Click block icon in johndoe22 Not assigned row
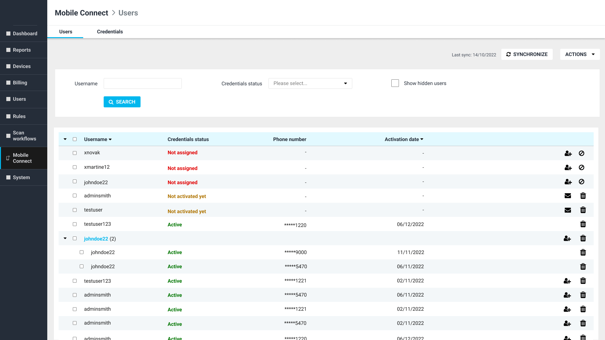The image size is (605, 340). 581,182
